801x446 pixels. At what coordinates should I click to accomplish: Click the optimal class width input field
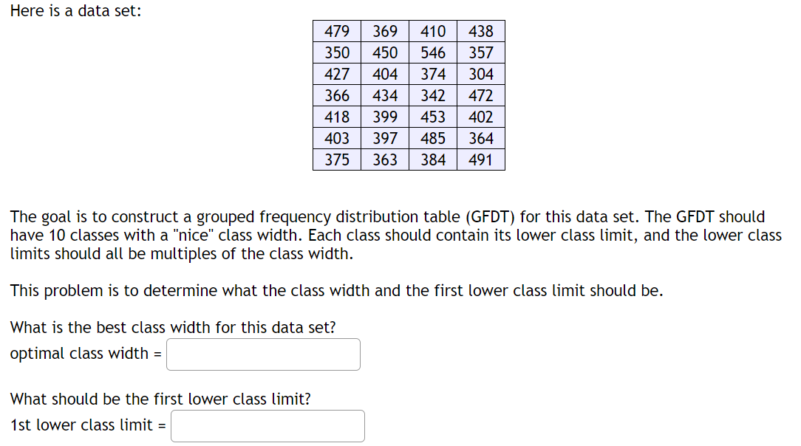tap(263, 354)
